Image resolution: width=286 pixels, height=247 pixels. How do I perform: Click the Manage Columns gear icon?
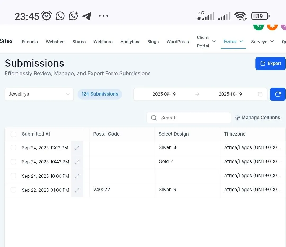[238, 118]
